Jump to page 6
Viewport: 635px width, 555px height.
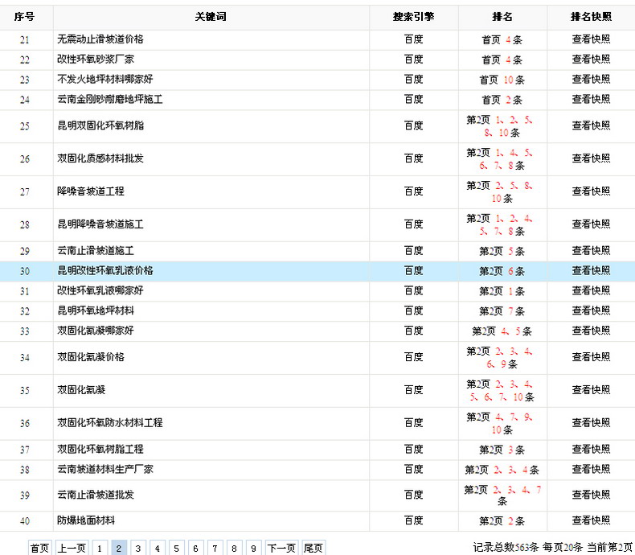(x=195, y=548)
